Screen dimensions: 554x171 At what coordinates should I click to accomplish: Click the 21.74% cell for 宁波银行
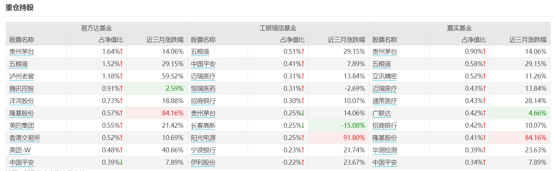point(338,150)
